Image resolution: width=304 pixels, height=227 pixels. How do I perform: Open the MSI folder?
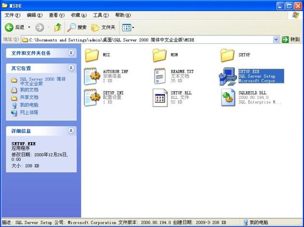click(92, 55)
